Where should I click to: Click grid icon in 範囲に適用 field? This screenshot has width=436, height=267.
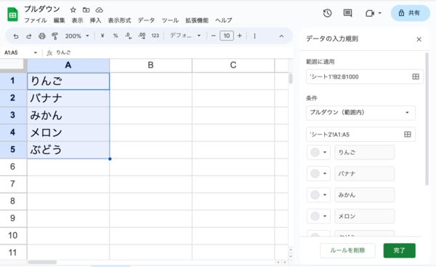[416, 76]
